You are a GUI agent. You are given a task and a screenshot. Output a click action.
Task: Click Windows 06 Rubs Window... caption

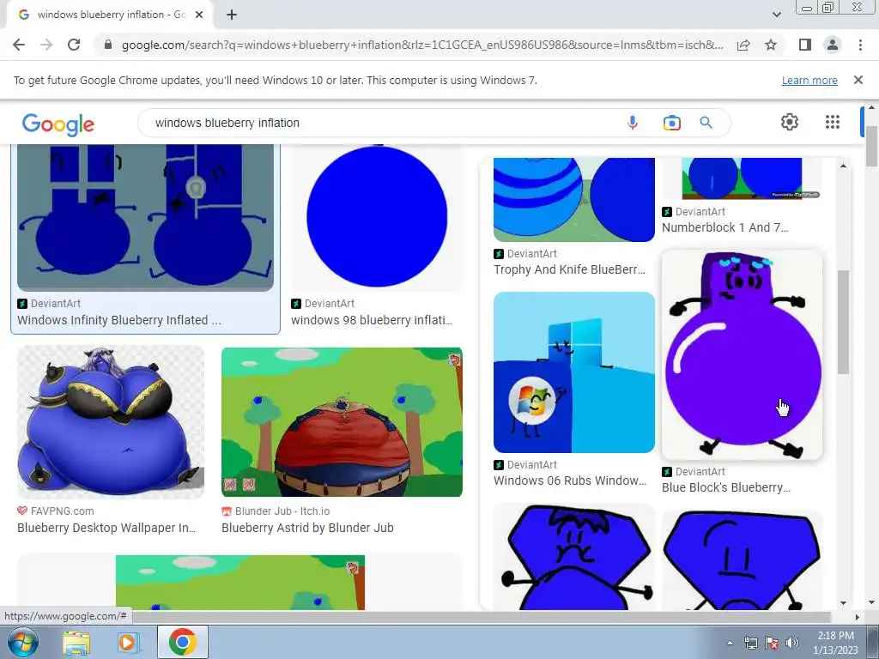(570, 481)
